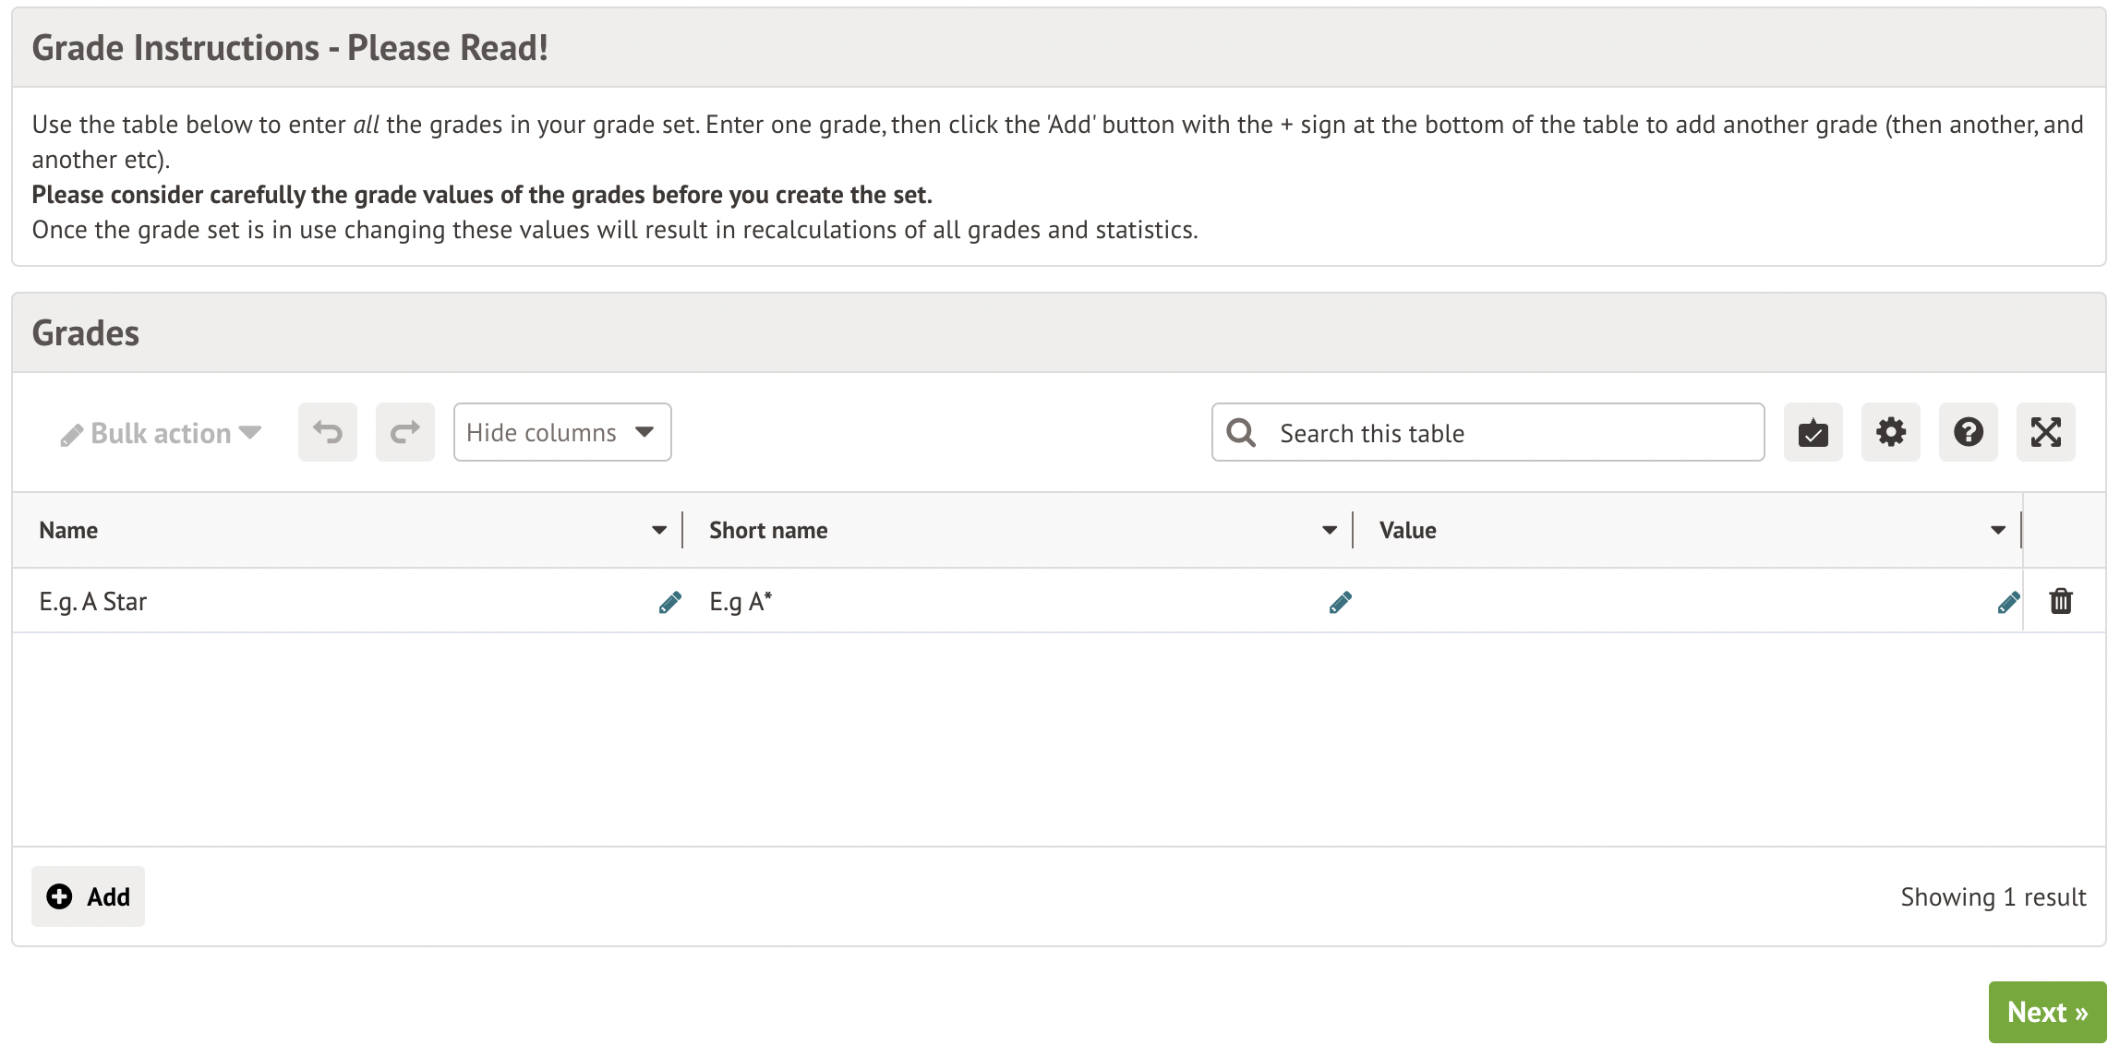Viewport: 2120px width, 1058px height.
Task: Open table settings gear icon
Action: click(1890, 432)
